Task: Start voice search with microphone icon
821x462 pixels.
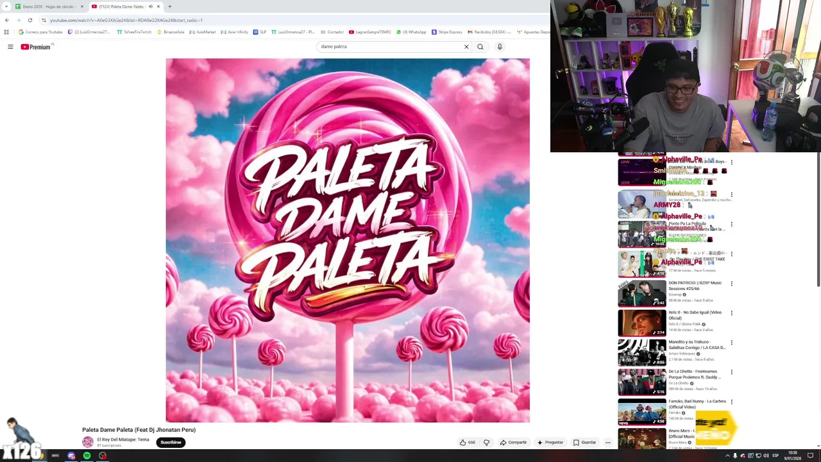Action: coord(500,47)
